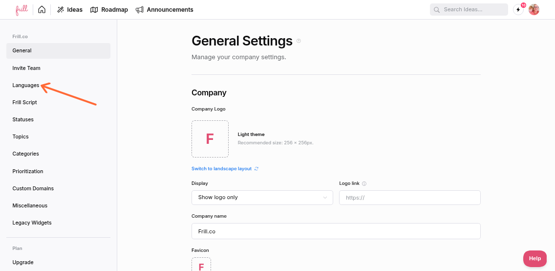
Task: Click the landscape layout refresh icon
Action: 256,169
